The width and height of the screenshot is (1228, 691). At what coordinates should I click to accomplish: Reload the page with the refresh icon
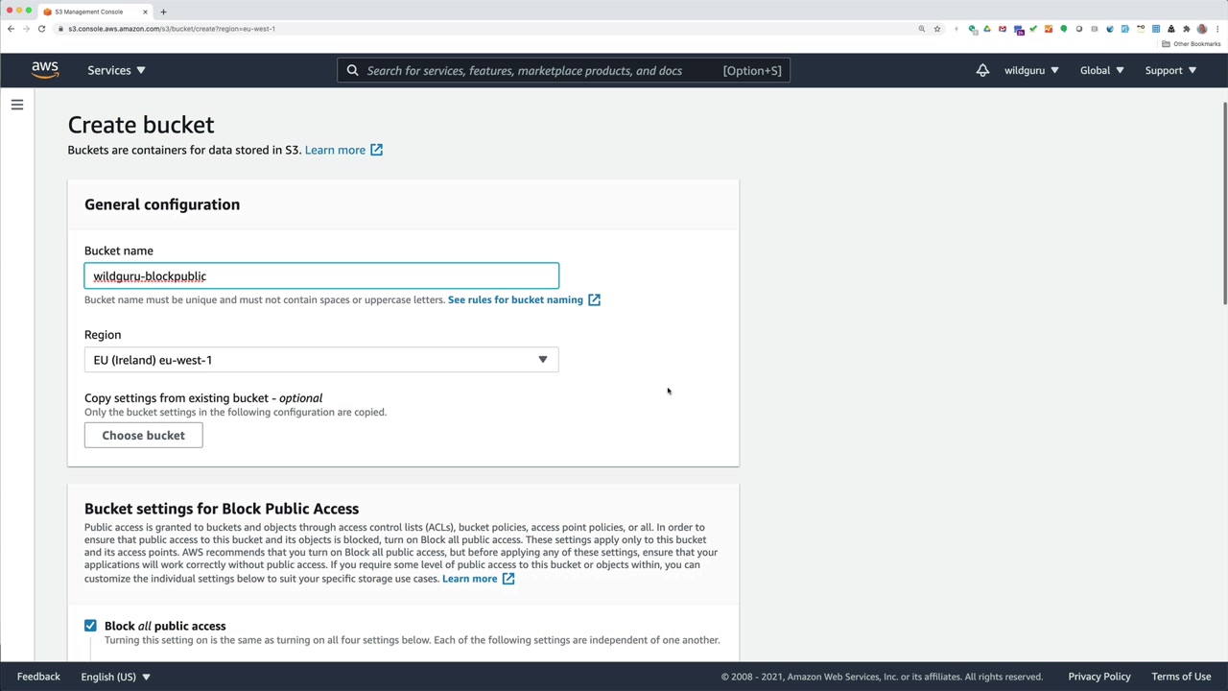[x=41, y=29]
